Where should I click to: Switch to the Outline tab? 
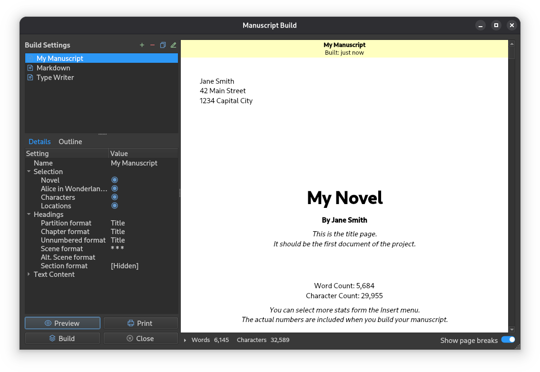coord(70,142)
